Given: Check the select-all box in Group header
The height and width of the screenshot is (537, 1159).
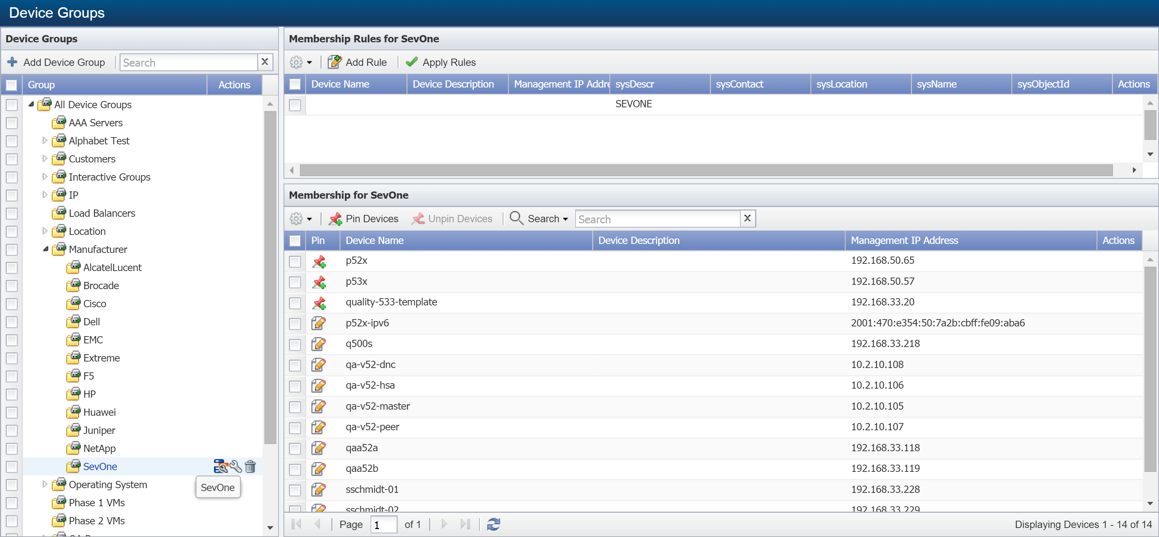Looking at the screenshot, I should [x=12, y=85].
